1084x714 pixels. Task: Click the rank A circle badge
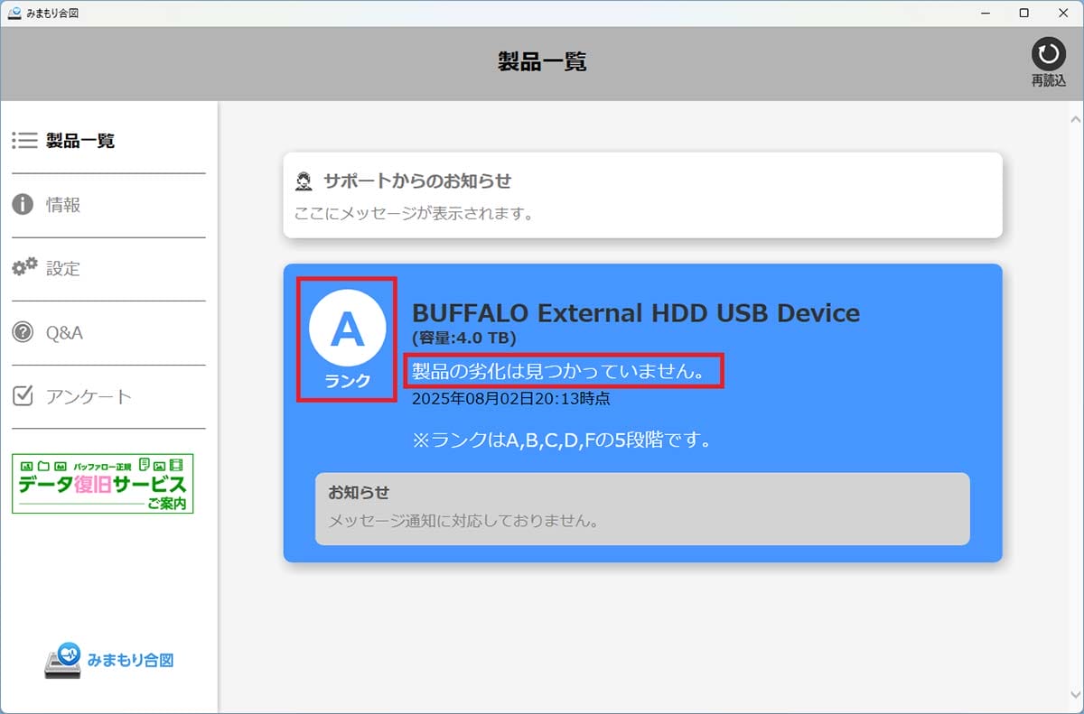(348, 329)
